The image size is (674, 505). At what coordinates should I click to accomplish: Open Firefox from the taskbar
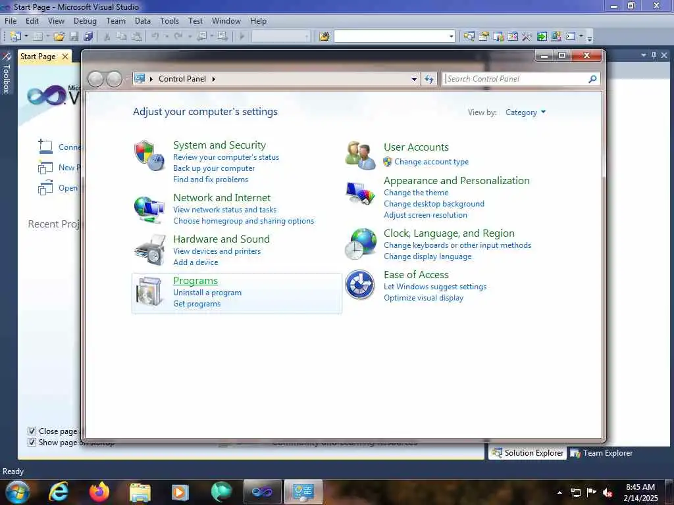(99, 492)
